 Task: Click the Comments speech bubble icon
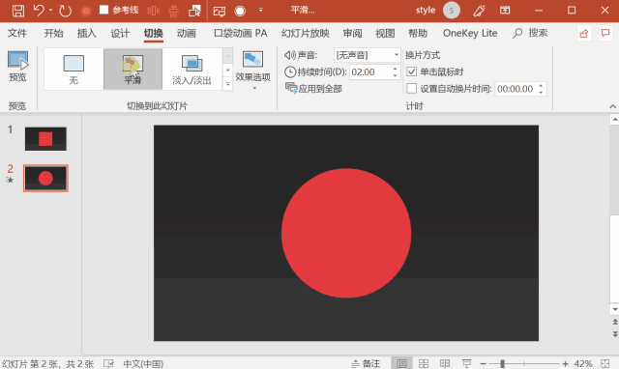pos(605,33)
